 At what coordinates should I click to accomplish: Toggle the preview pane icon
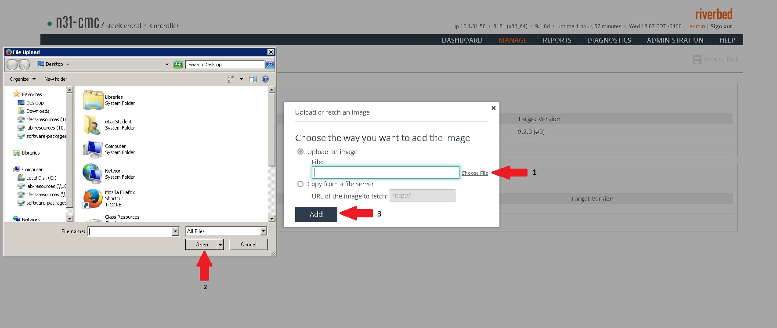click(253, 79)
